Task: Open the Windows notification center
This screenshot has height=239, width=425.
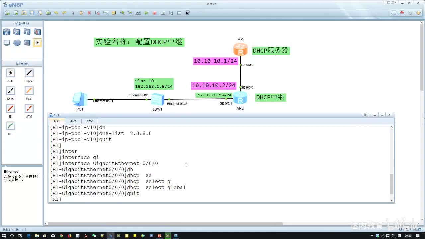Action: click(418, 236)
